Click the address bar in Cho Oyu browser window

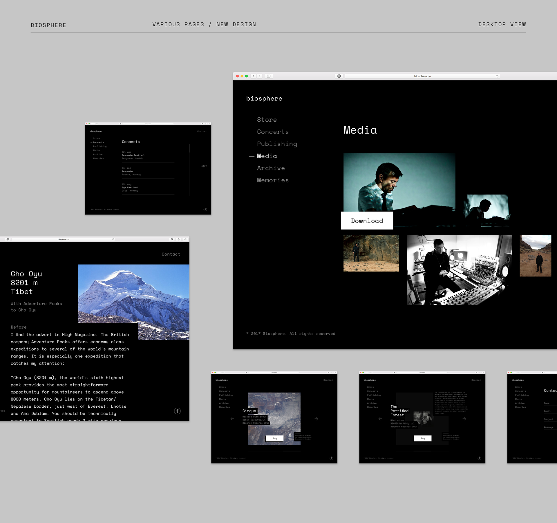point(63,239)
